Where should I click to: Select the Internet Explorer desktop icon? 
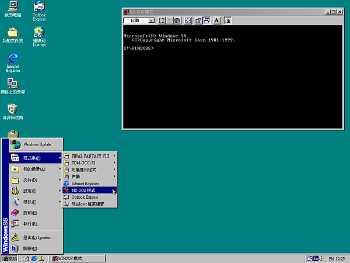[13, 63]
